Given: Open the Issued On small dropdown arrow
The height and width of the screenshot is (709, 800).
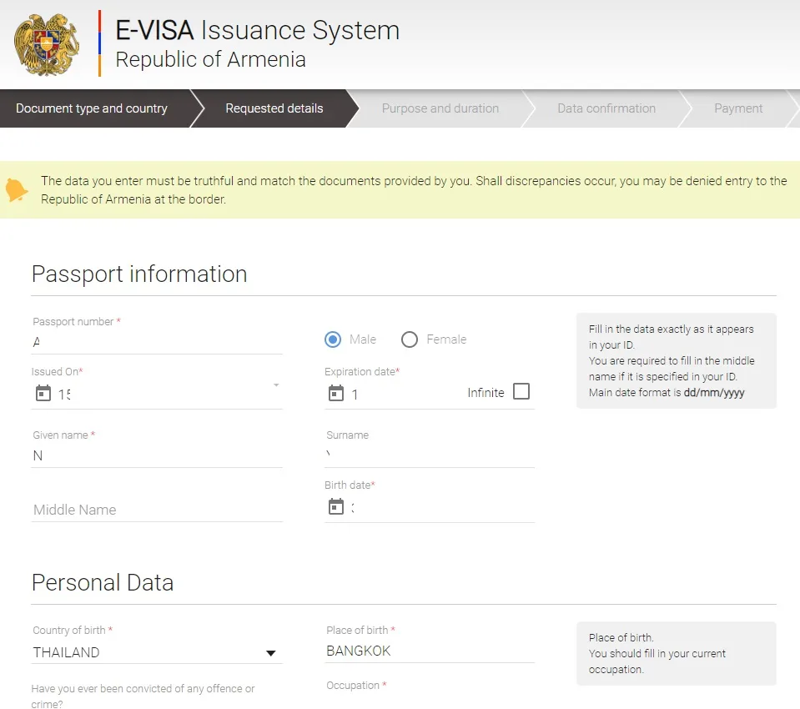Looking at the screenshot, I should [x=276, y=385].
